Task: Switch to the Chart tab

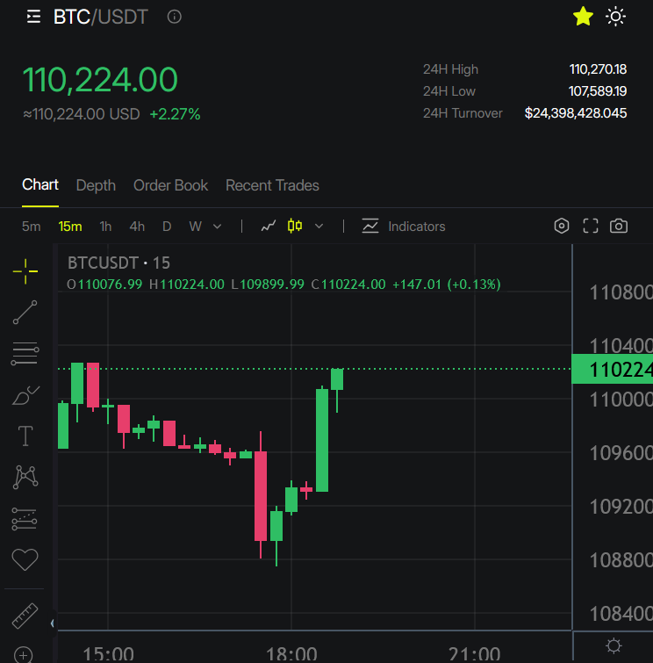Action: [40, 184]
